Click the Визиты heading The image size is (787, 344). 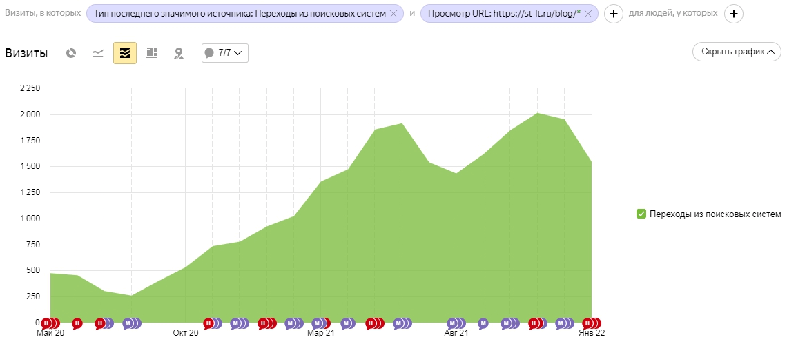[27, 53]
